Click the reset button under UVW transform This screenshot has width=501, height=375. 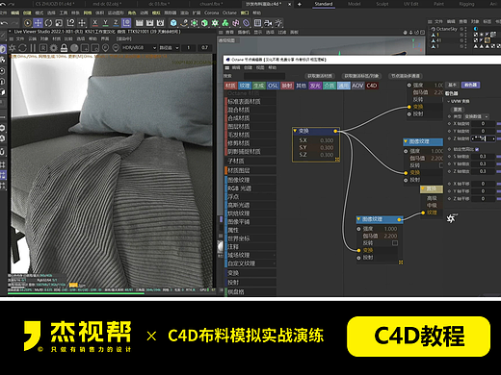(x=458, y=110)
